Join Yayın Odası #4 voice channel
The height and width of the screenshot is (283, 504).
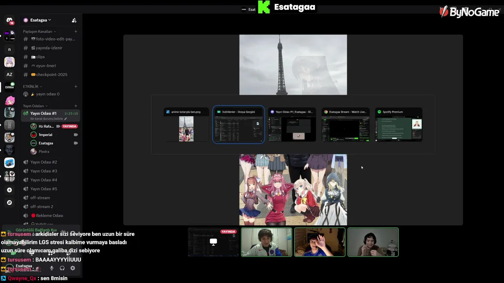point(51,180)
